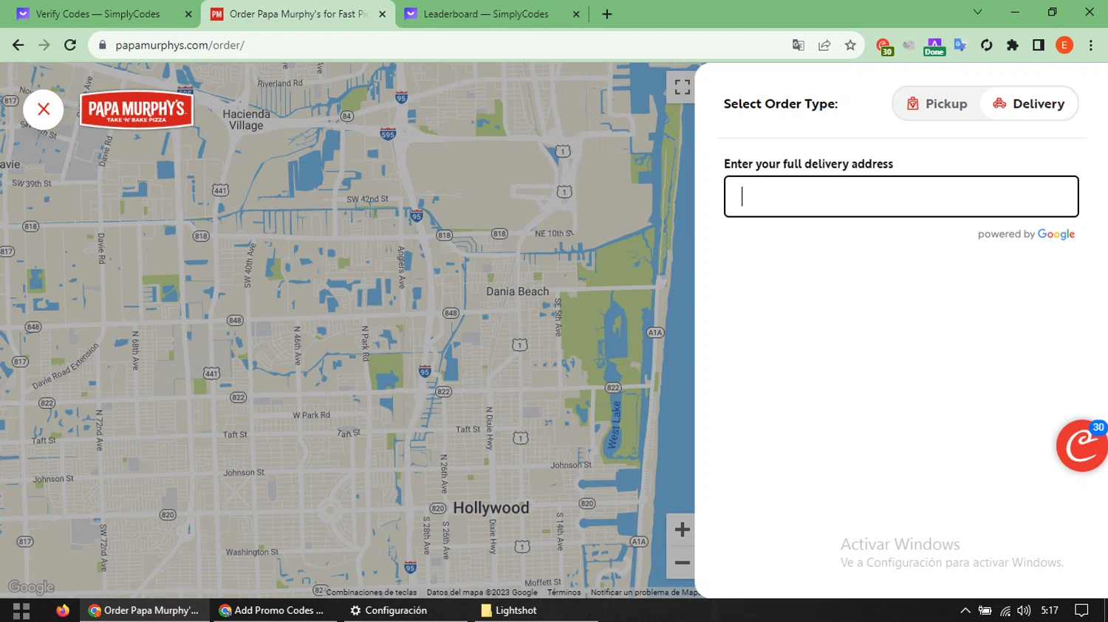Select Delivery order type
Screen dimensions: 1108x622
click(x=1028, y=103)
